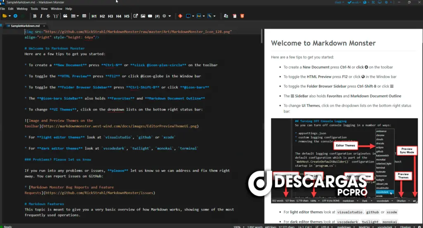Expand the dropdown beside the screen capture icon

click(193, 16)
